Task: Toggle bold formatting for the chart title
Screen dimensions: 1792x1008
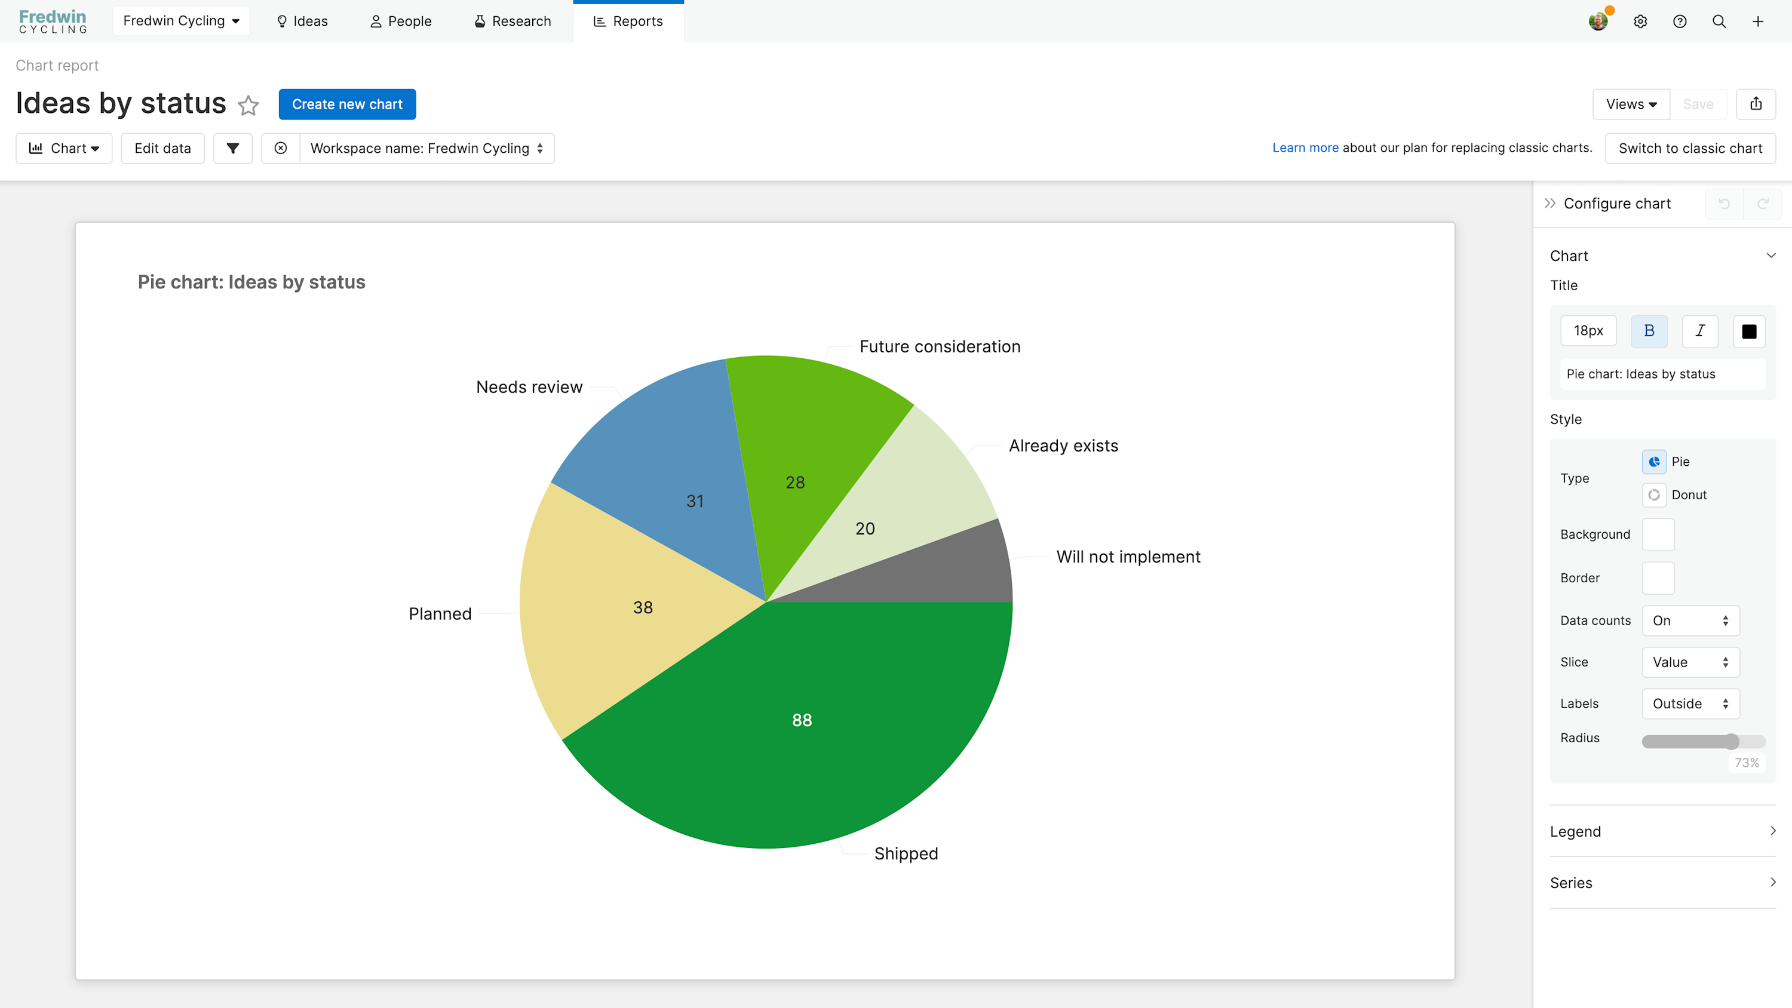Action: pos(1649,330)
